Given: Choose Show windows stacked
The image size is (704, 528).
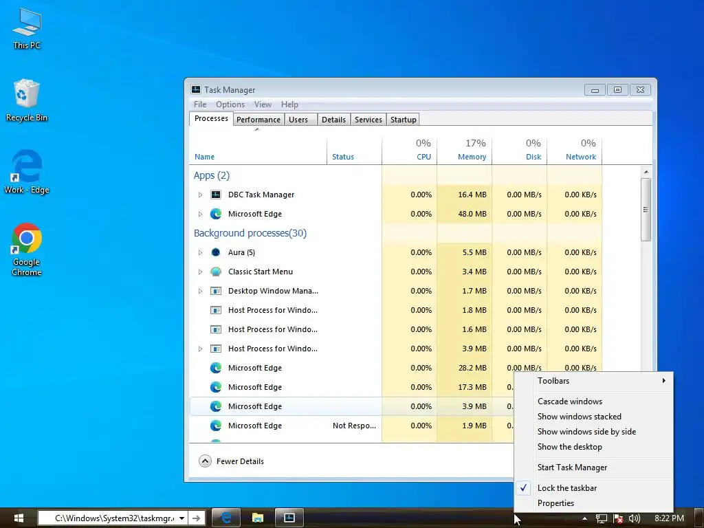Looking at the screenshot, I should [593, 417].
